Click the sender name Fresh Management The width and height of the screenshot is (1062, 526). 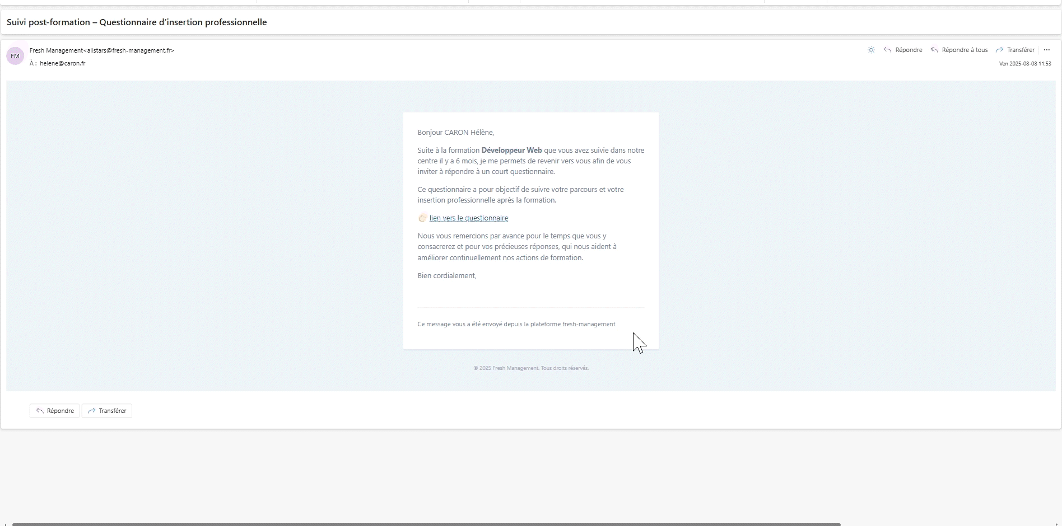point(56,50)
